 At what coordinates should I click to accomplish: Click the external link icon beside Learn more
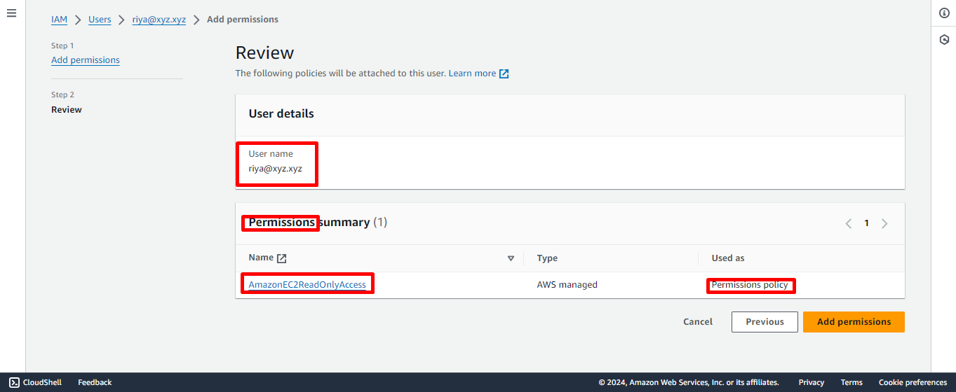504,73
